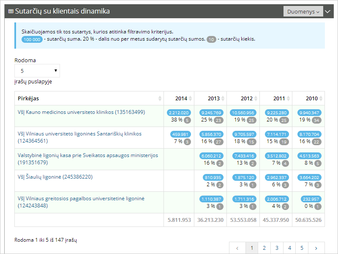Click the 'Sutarčių su klientais dinamika' panel title
The height and width of the screenshot is (254, 338).
tap(62, 11)
